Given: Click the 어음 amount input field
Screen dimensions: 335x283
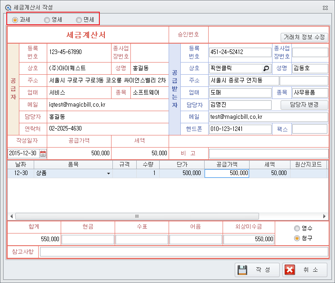Looking at the screenshot, I should point(196,239).
